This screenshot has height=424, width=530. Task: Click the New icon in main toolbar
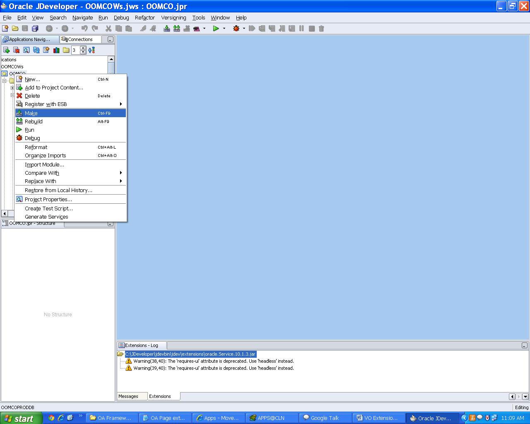pyautogui.click(x=5, y=29)
